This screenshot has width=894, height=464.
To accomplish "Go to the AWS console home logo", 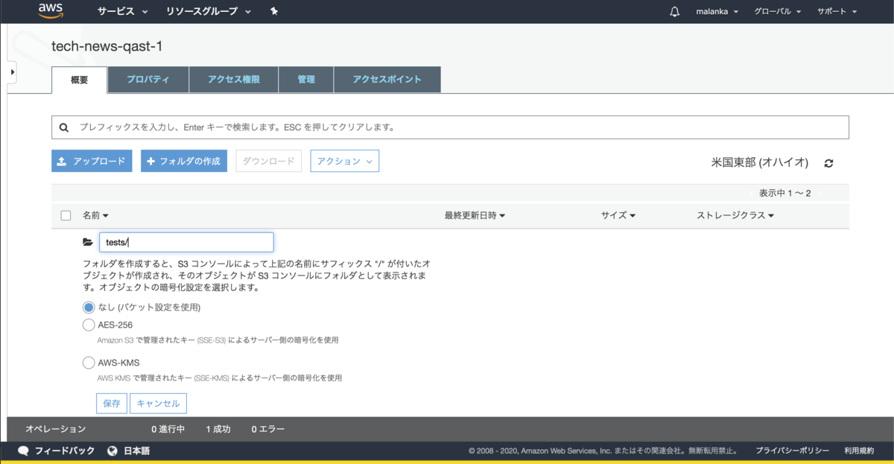I will click(x=51, y=11).
